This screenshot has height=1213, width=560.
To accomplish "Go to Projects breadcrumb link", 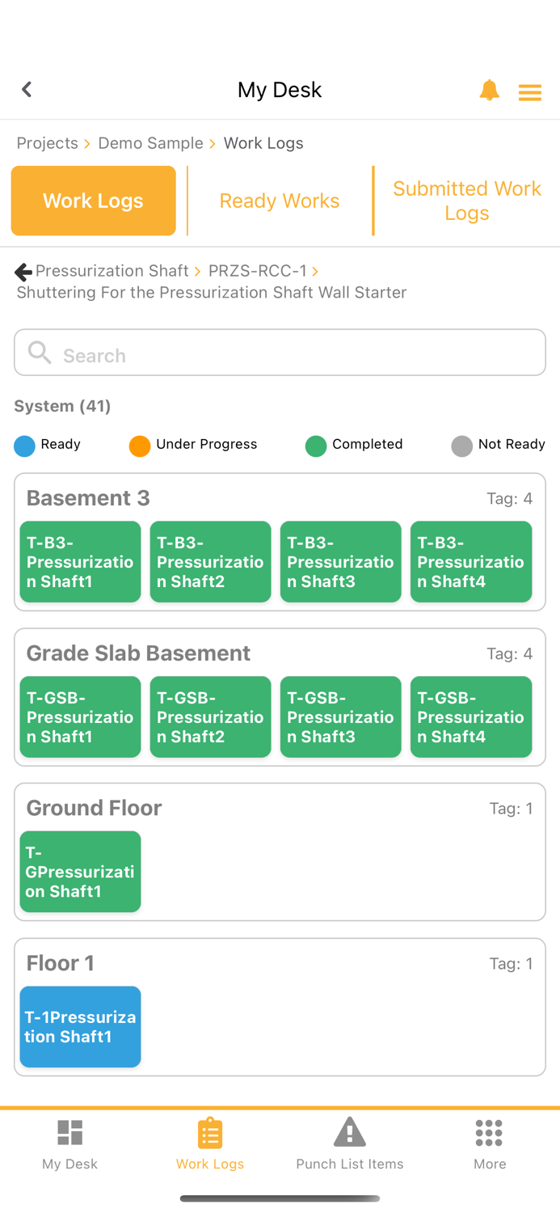I will coord(48,143).
